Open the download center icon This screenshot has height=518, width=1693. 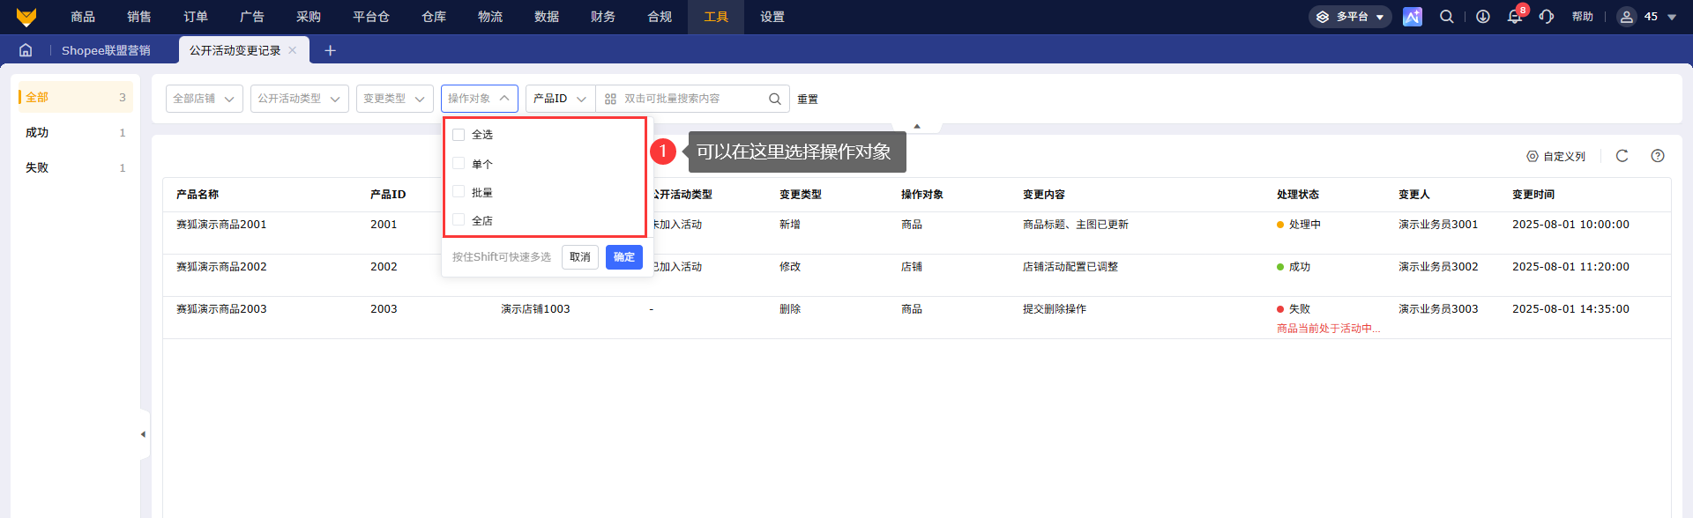click(x=1483, y=17)
